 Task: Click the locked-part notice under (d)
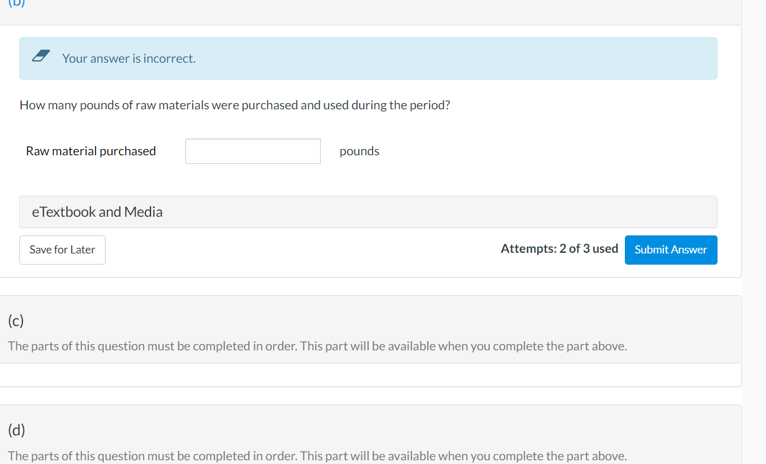(x=318, y=456)
